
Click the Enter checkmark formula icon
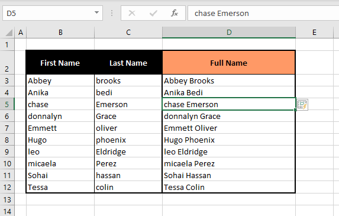pos(153,13)
